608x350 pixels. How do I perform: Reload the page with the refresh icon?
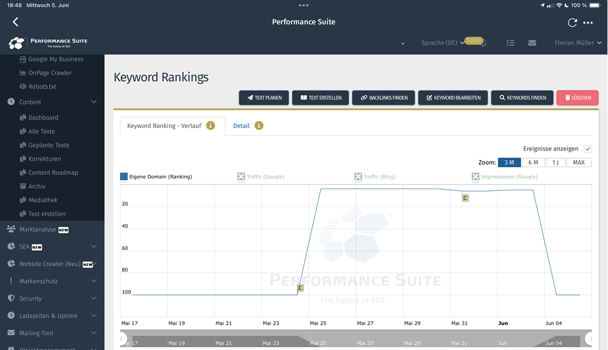tap(572, 23)
